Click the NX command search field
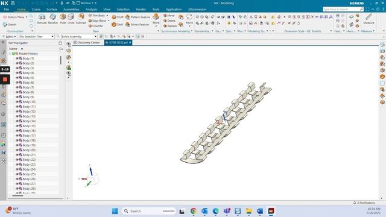Viewport: 386px width, 217px height. [343, 9]
